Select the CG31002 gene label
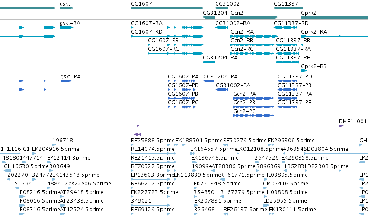Screen dimensions: 368x216 click(x=227, y=4)
